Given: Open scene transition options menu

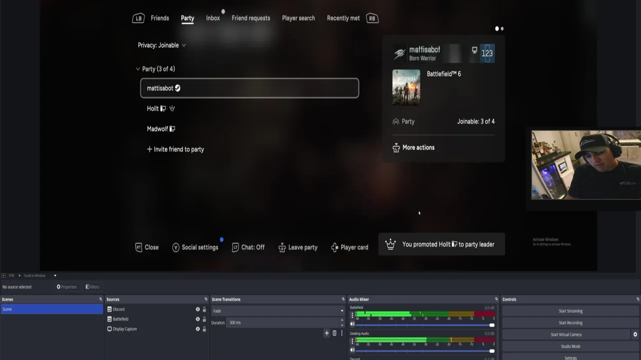Looking at the screenshot, I should click(342, 333).
